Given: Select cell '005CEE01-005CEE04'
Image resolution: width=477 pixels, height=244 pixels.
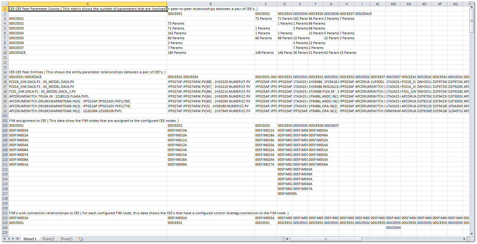Looking at the screenshot, I should 211,77.
